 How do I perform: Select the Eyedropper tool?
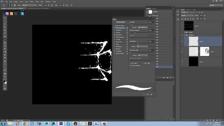click(x=5, y=33)
